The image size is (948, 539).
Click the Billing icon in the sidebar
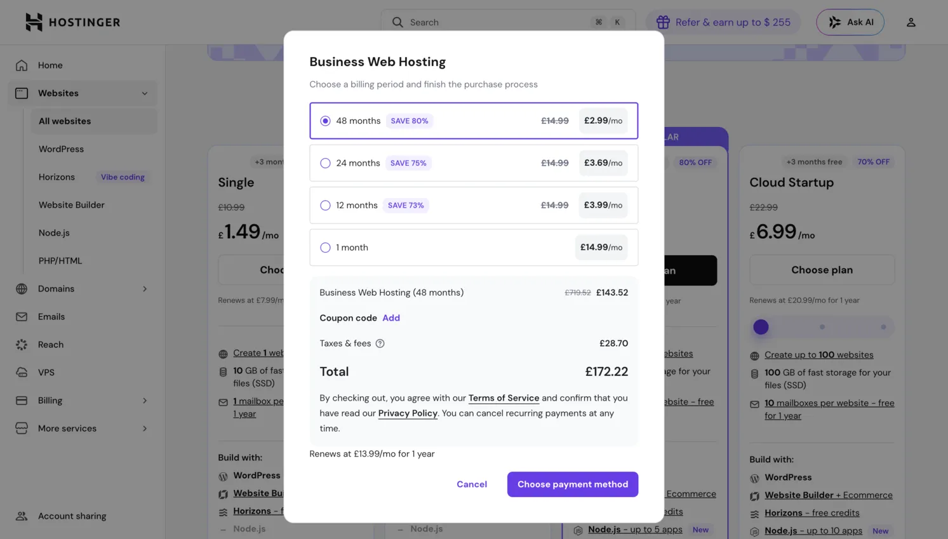coord(22,400)
